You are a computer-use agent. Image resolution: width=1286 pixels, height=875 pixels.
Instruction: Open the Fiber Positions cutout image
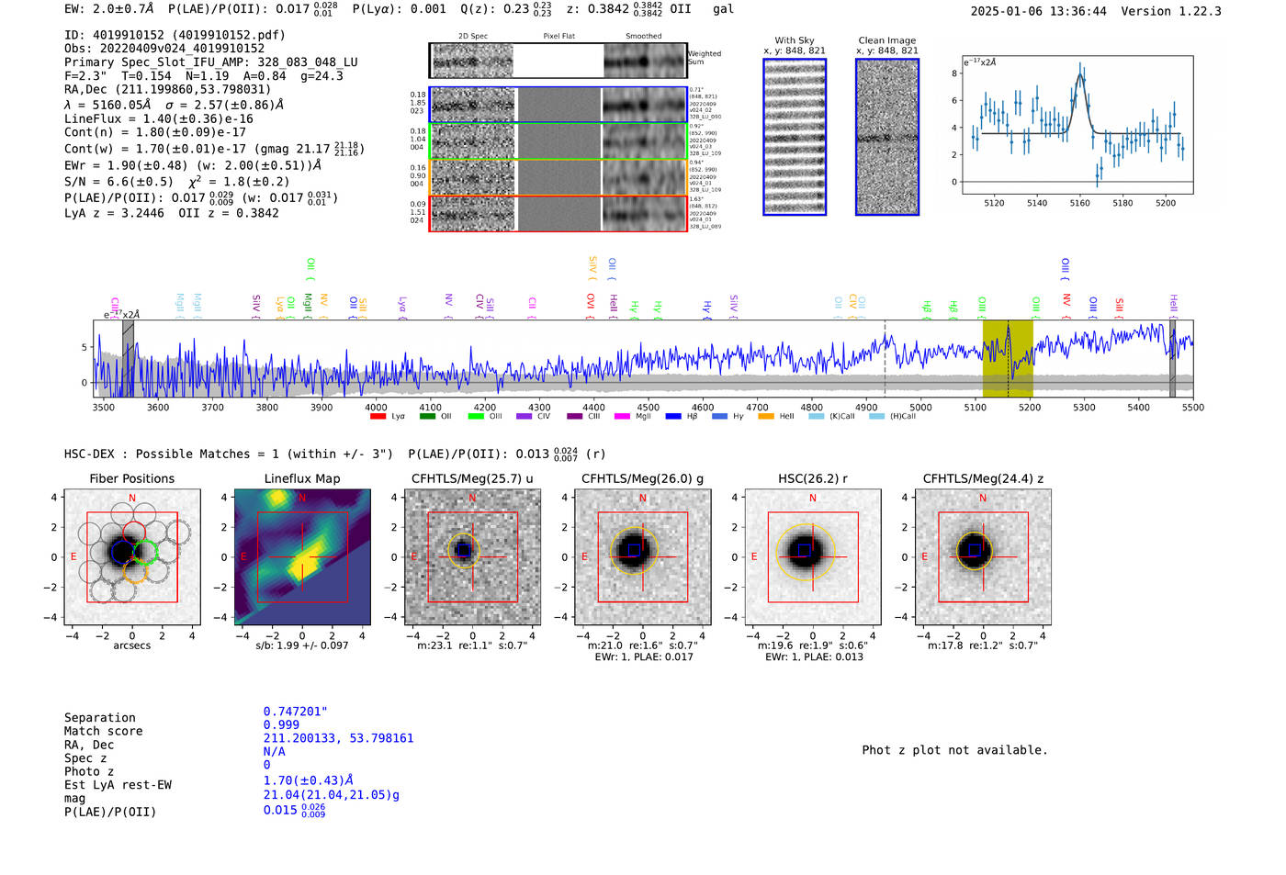(132, 557)
